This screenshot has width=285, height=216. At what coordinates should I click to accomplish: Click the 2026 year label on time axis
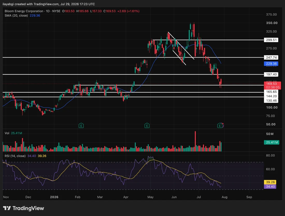click(x=54, y=197)
